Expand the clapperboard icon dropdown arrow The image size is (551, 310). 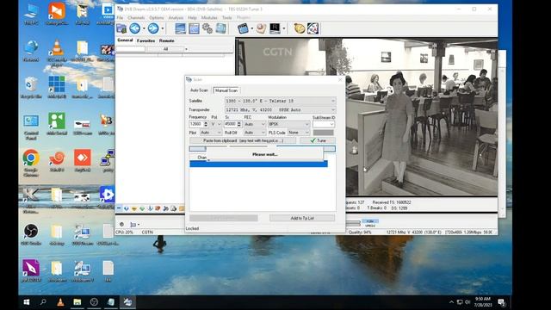(251, 28)
